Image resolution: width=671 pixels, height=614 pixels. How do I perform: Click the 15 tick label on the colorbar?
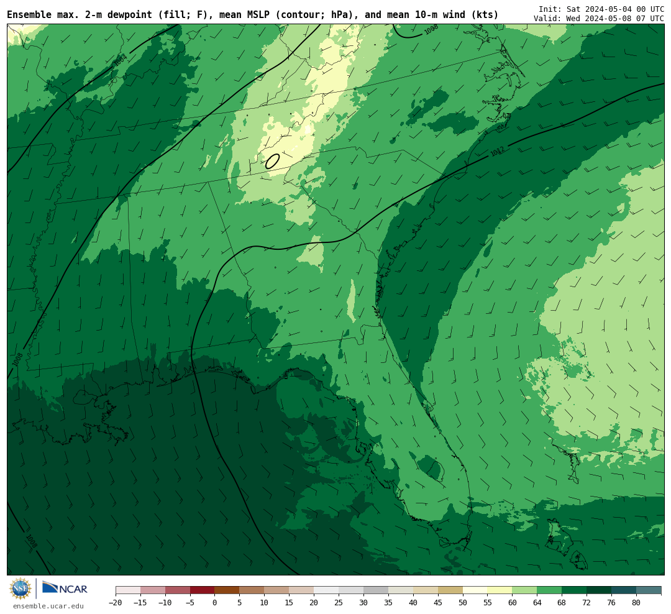point(290,602)
